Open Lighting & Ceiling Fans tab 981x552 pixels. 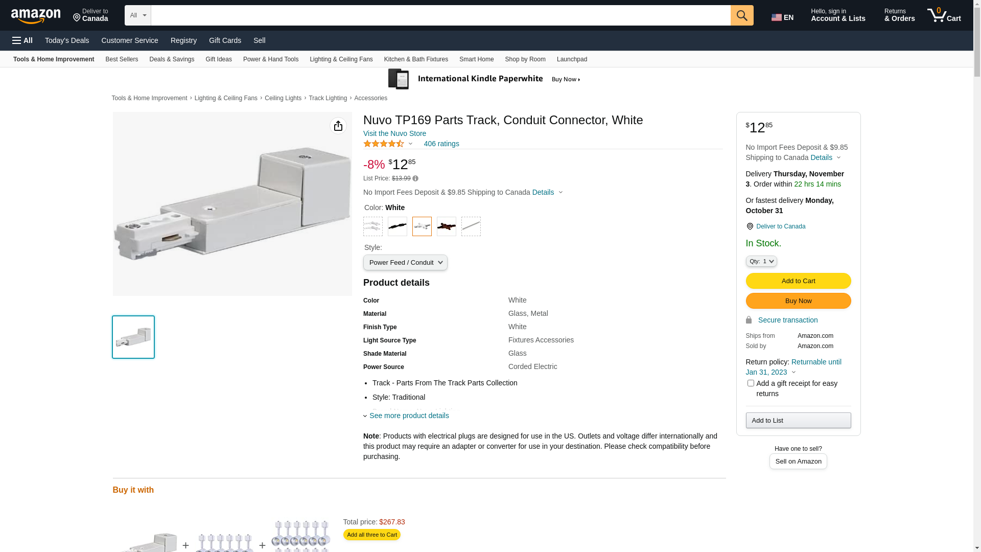341,59
